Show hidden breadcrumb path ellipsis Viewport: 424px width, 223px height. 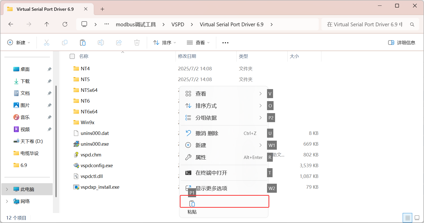point(107,24)
